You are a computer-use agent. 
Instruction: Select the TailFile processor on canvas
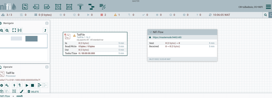point(95,44)
